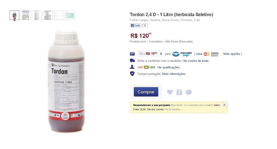Ask a question via the speech bubble icon
The image size is (277, 149).
click(189, 92)
